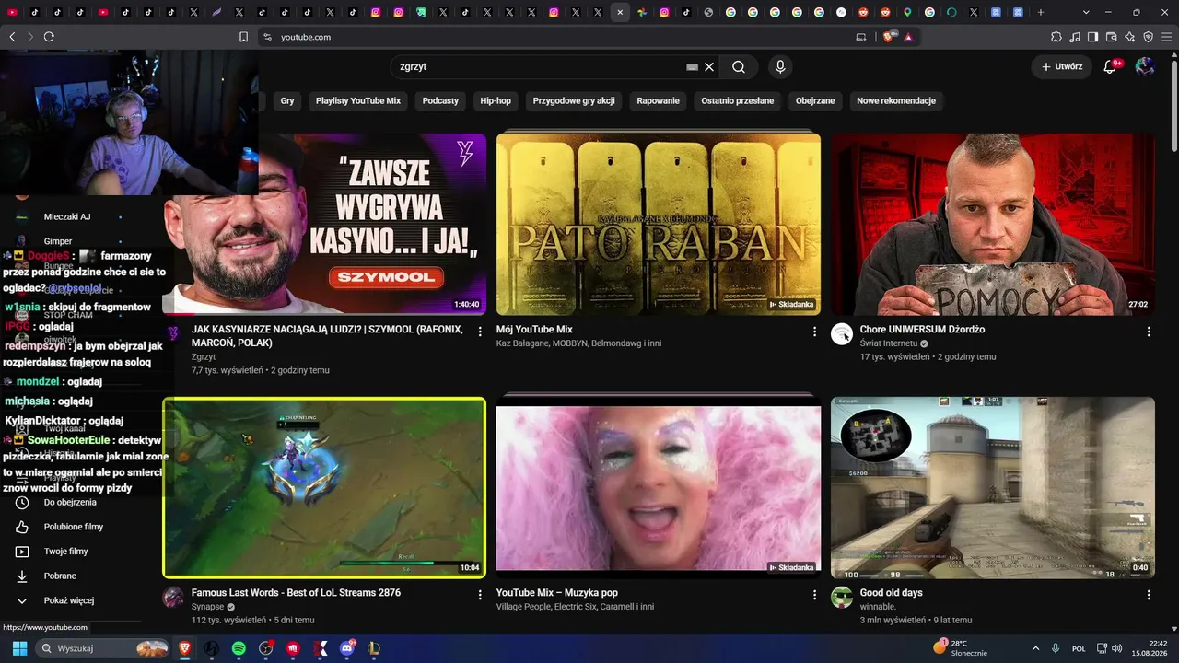Open the Brave wallet icon in toolbar

click(x=1111, y=37)
